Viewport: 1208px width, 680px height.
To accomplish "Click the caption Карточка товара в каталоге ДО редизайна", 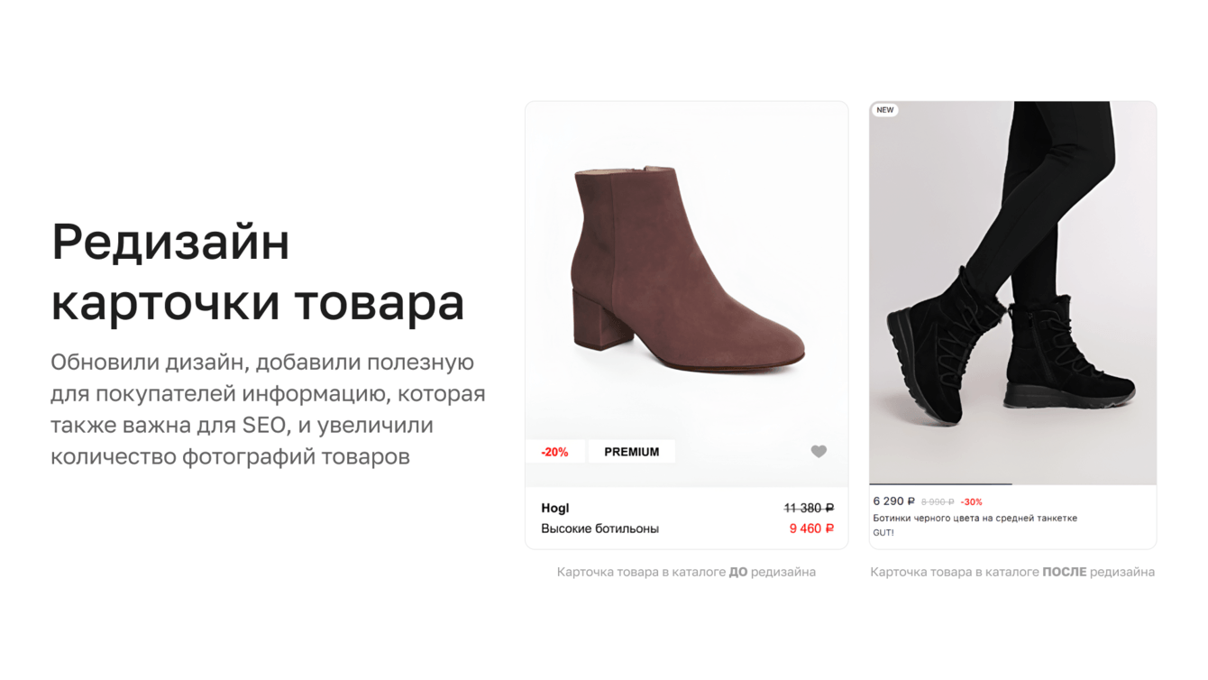I will [686, 572].
